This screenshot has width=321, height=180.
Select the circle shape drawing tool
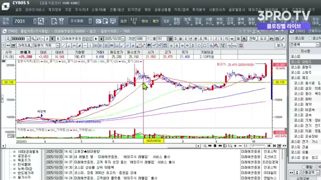[199, 45]
